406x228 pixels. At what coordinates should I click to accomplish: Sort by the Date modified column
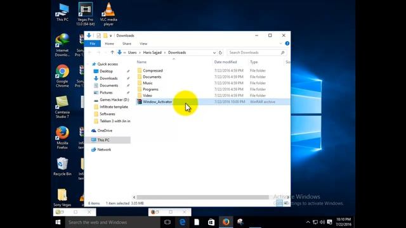point(225,62)
